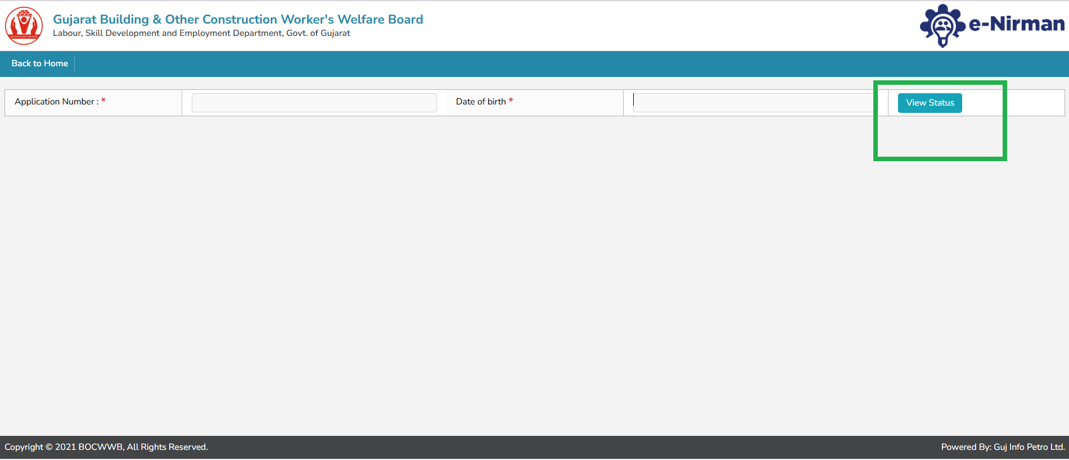
Task: Click the Copyright 2021 BOCWWB footer text
Action: click(x=106, y=447)
